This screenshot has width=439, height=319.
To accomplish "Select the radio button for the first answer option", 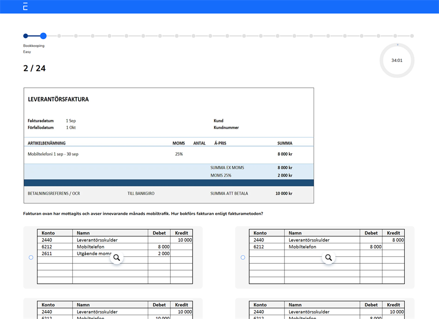I will click(x=30, y=257).
